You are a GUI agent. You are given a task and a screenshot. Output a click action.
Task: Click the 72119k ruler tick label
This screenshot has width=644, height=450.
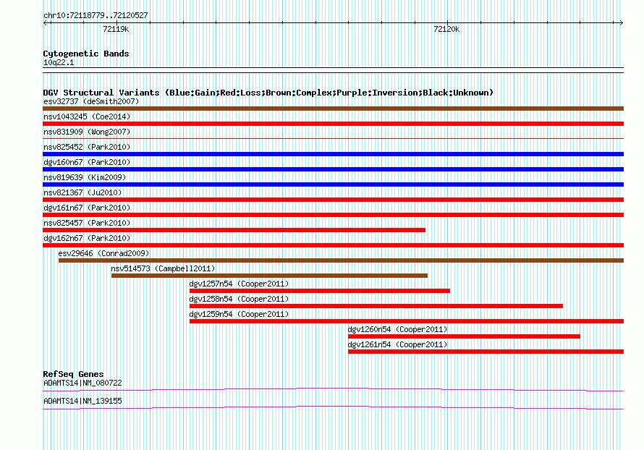(x=116, y=29)
